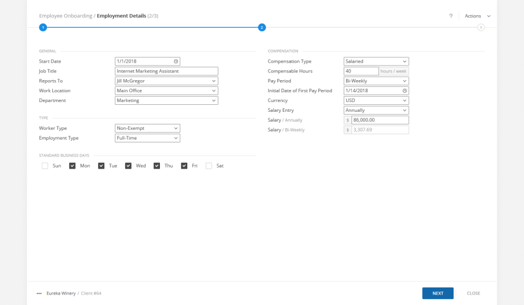
Task: Open the Actions dropdown menu
Action: coord(478,16)
